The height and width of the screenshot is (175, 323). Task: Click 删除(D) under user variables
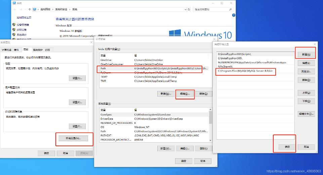204,94
